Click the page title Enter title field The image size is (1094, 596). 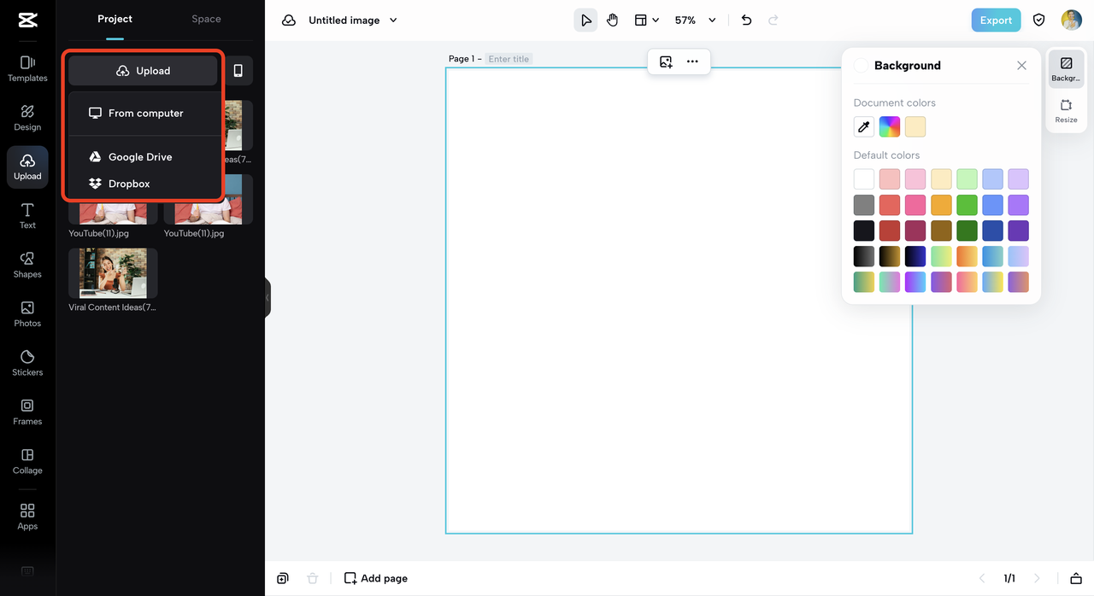point(509,59)
